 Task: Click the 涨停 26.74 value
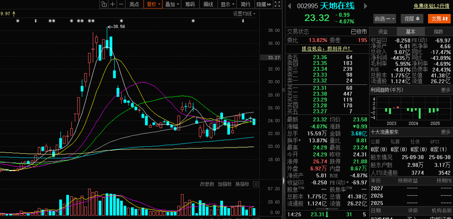[x=321, y=161]
